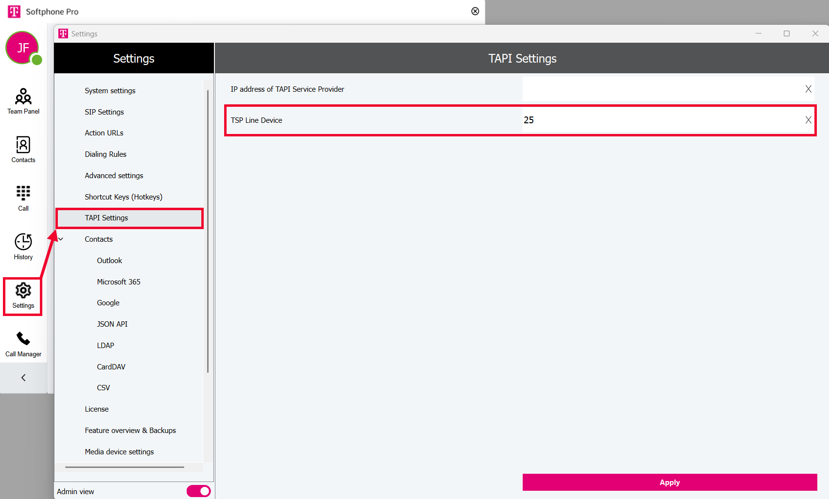
Task: Open the Contacts sidebar icon
Action: click(x=23, y=150)
